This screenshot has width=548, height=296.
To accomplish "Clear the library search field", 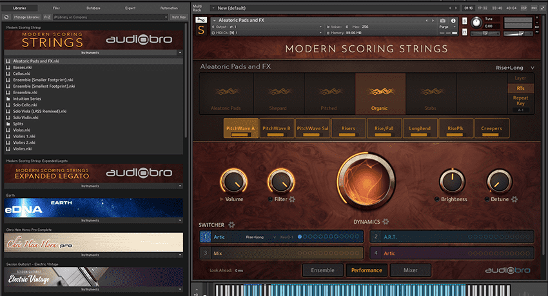I will pos(166,17).
